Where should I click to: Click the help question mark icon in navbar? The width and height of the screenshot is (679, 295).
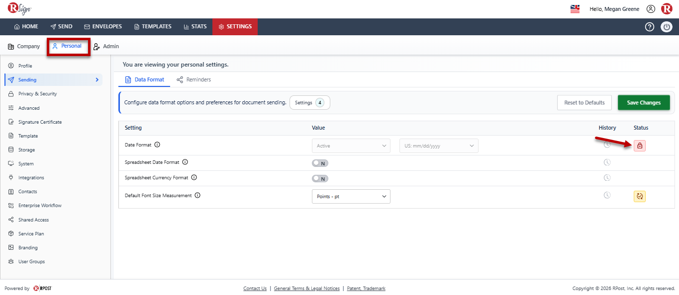pyautogui.click(x=649, y=27)
